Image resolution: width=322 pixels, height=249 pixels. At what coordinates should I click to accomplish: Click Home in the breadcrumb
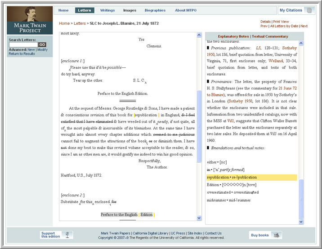pos(64,23)
